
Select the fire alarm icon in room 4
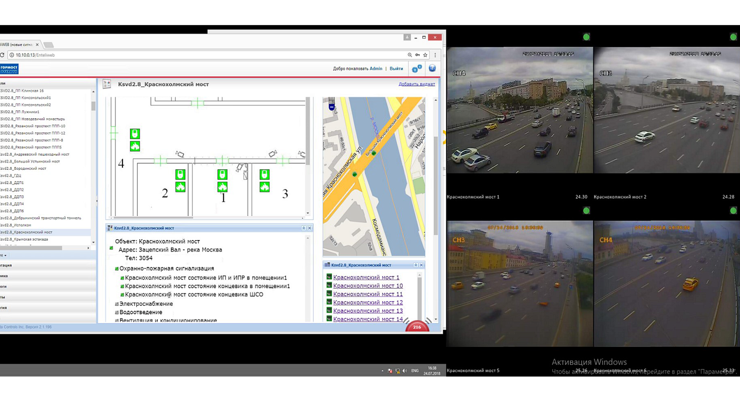[x=135, y=146]
